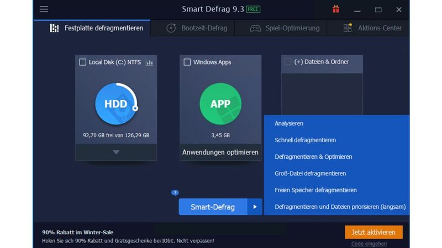Click (+) Dateien & Ordner to add files

pyautogui.click(x=322, y=62)
